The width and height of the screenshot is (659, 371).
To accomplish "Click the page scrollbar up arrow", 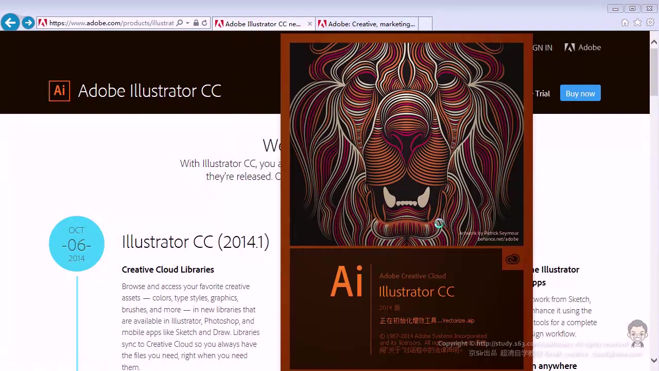I will [x=654, y=42].
